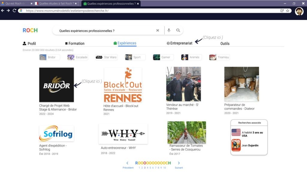Open the tomato greenhouse photo thumbnail
The width and height of the screenshot is (307, 177).
pyautogui.click(x=186, y=132)
